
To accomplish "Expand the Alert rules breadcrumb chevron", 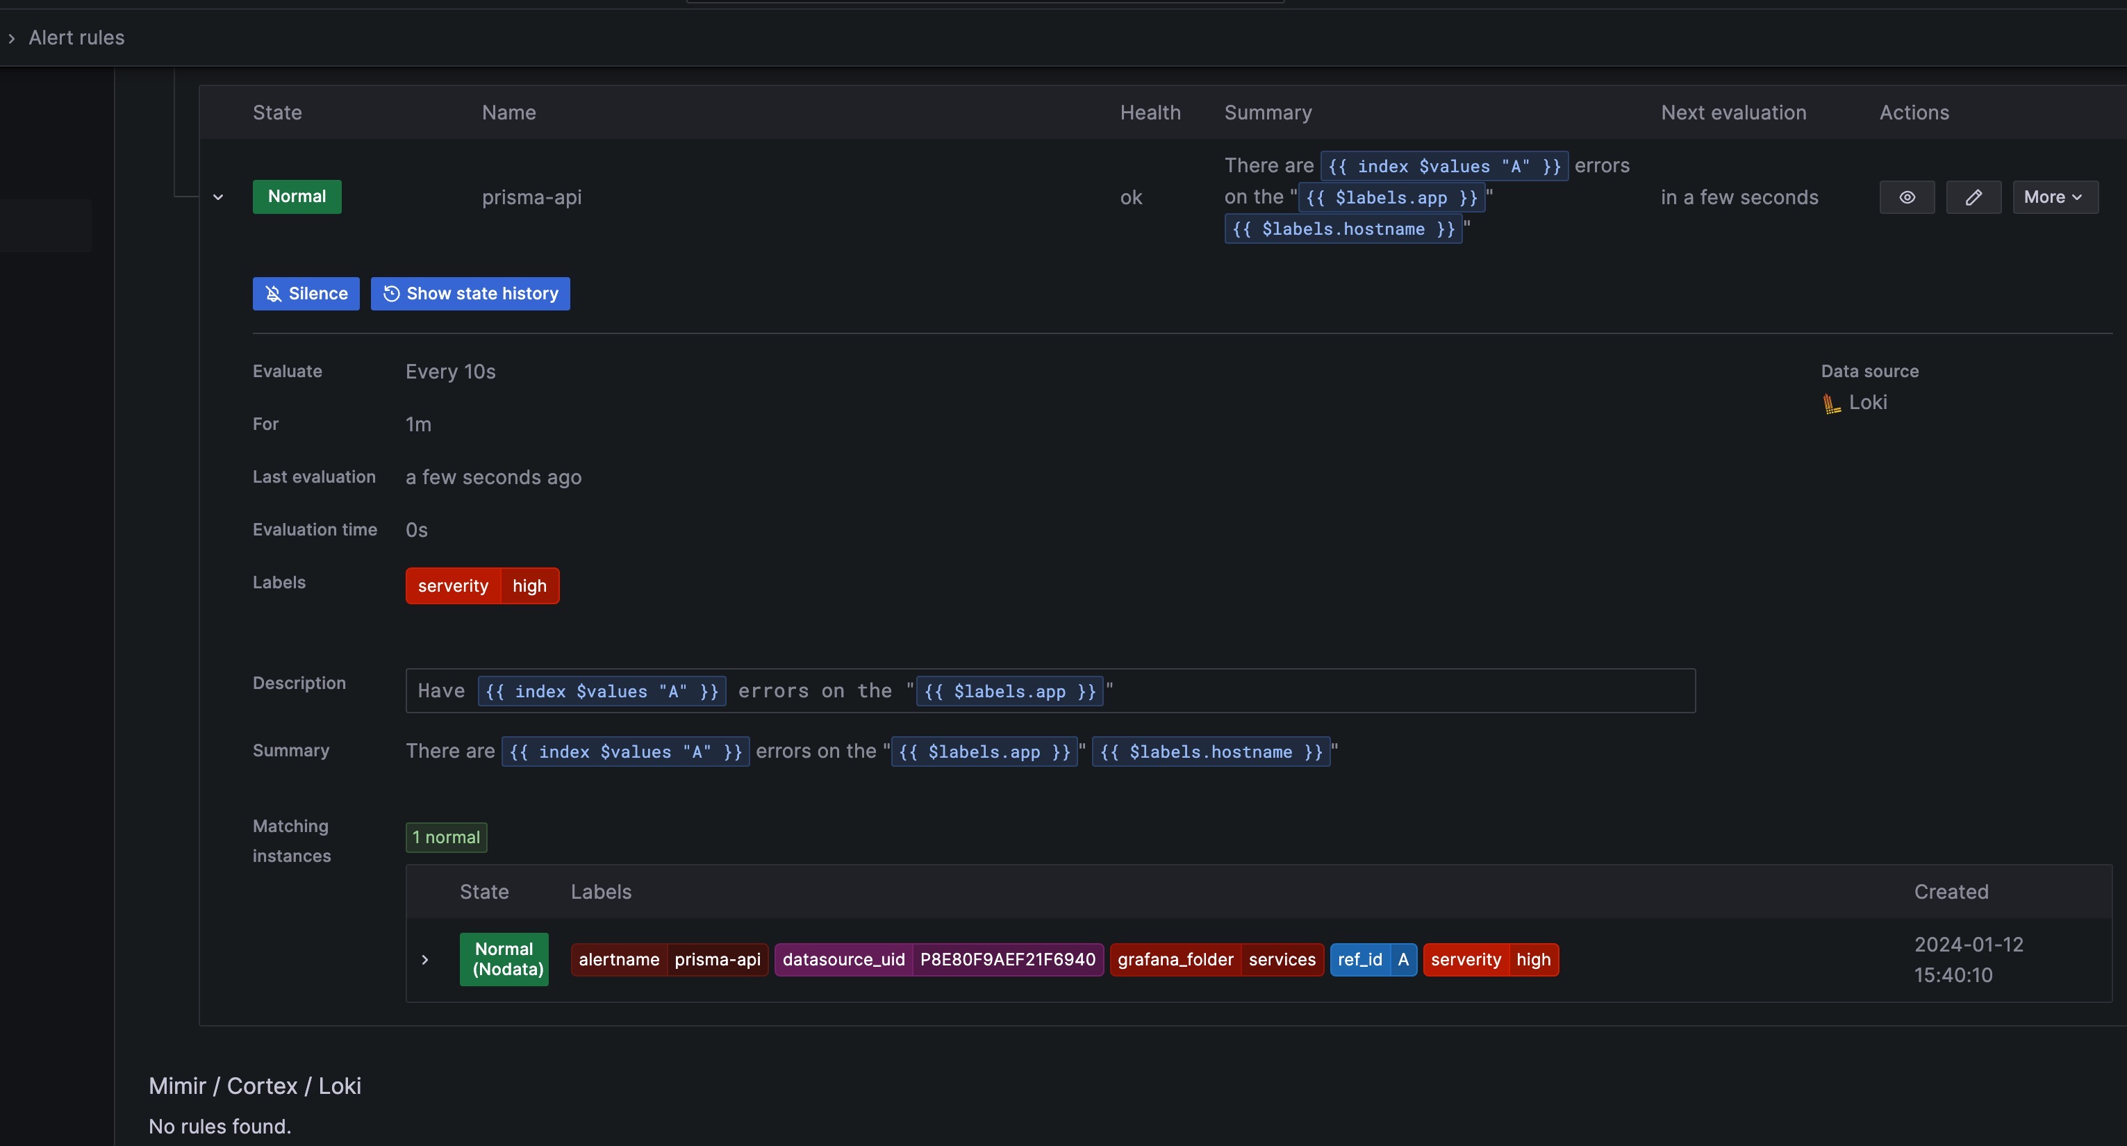I will [12, 38].
